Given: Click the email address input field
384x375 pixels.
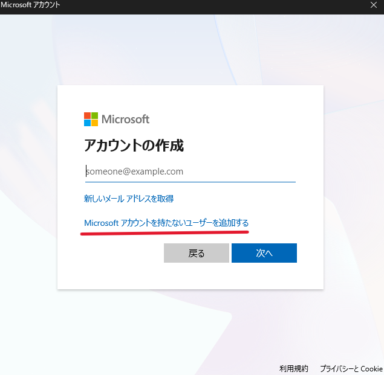Looking at the screenshot, I should pyautogui.click(x=190, y=171).
